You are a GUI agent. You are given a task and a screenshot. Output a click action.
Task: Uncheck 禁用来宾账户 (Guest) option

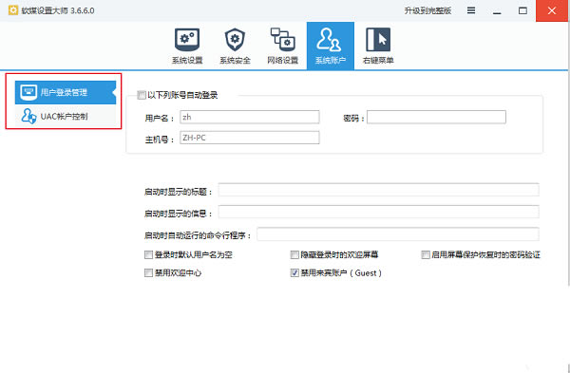[294, 272]
